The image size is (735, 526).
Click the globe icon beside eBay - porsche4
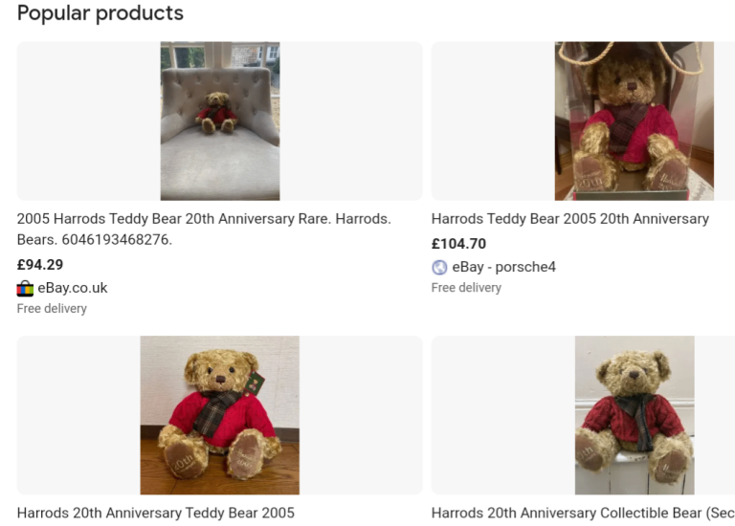[x=439, y=268]
